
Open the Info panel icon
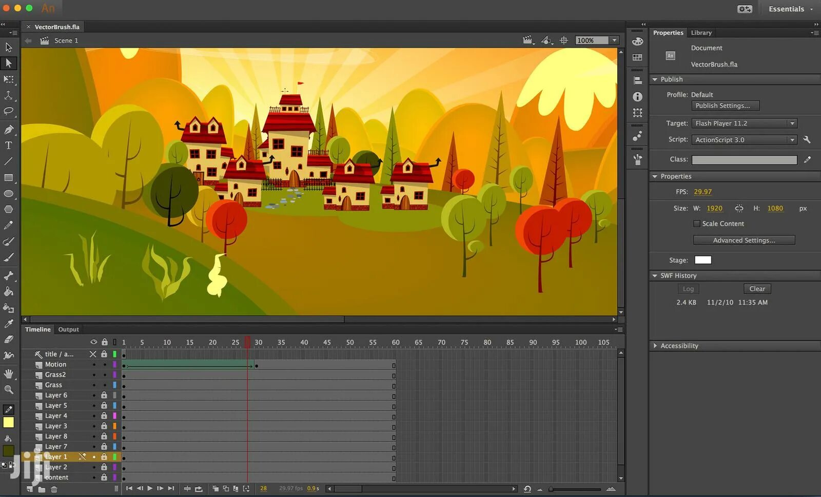click(637, 96)
